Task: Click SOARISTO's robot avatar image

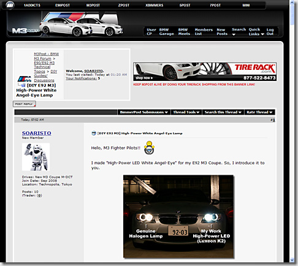Action: point(36,157)
